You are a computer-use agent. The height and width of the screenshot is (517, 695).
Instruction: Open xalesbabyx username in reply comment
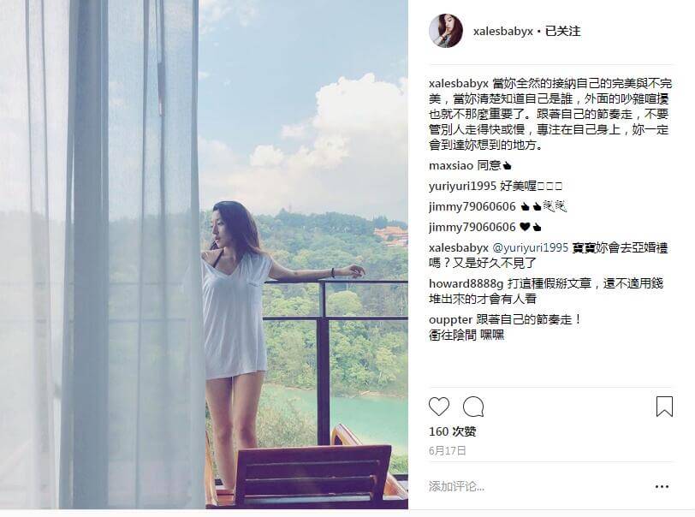tap(458, 247)
